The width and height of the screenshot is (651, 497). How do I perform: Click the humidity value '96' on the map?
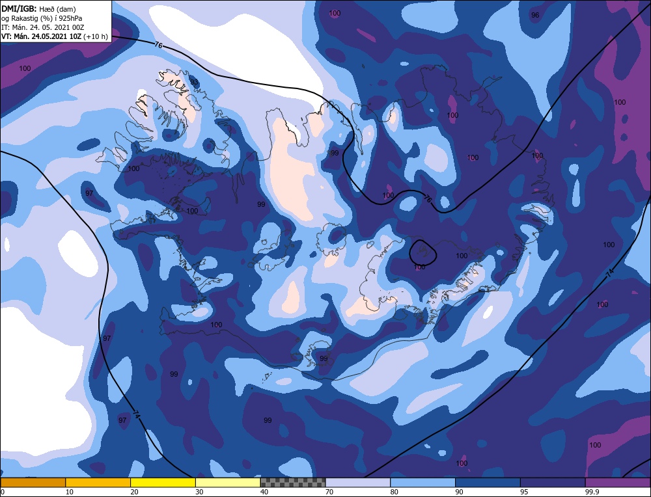[535, 15]
